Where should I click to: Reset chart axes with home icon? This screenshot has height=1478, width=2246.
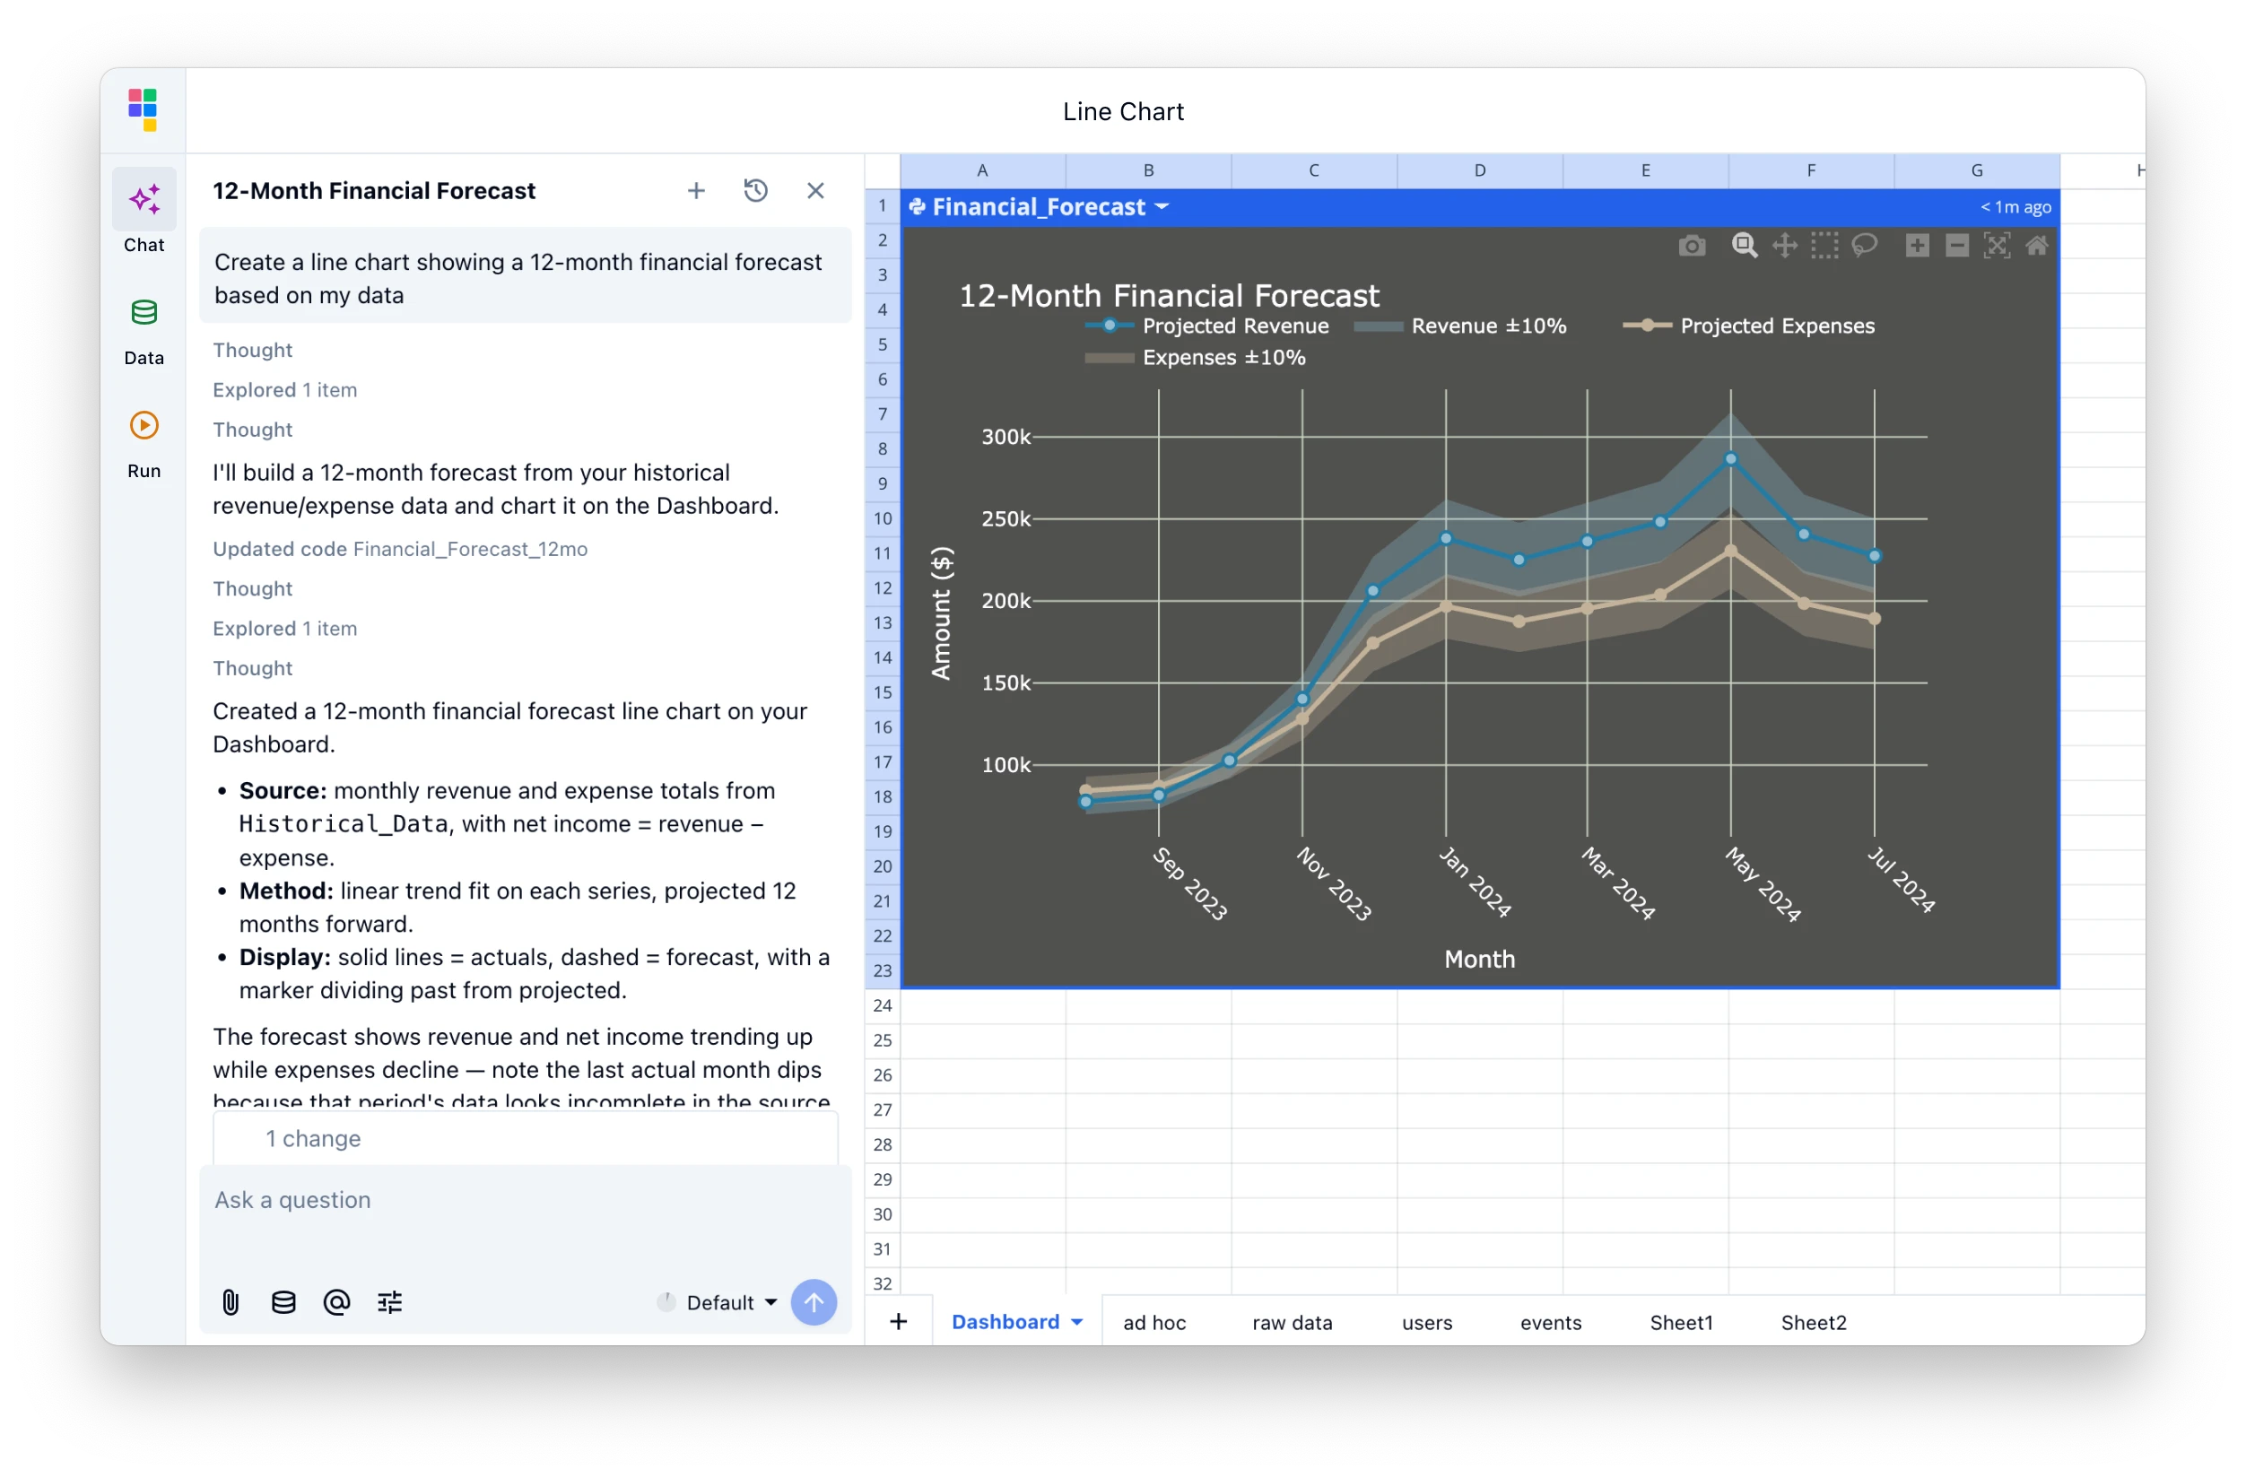(x=2036, y=247)
